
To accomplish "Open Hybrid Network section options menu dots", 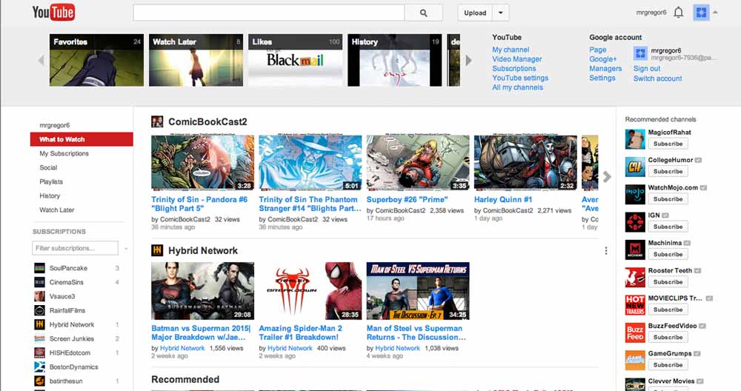I will 606,251.
